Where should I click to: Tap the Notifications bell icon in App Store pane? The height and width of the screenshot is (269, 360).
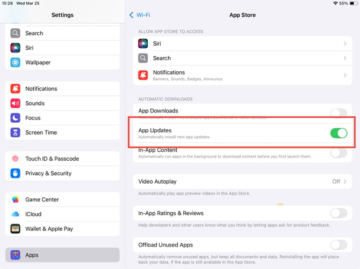143,75
